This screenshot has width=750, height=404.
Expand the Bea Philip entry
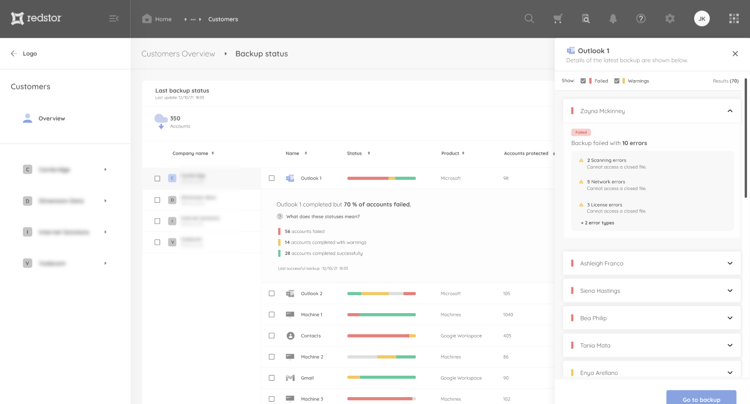[x=730, y=318]
